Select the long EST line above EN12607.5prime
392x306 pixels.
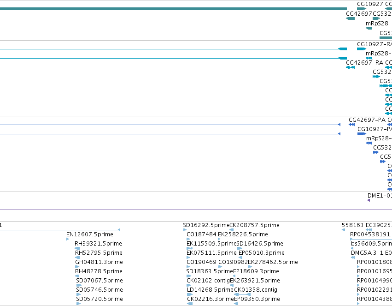[x=60, y=230]
